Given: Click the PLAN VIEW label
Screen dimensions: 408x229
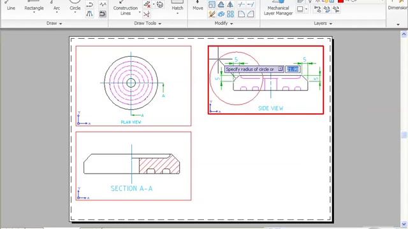Looking at the screenshot, I should (x=131, y=122).
